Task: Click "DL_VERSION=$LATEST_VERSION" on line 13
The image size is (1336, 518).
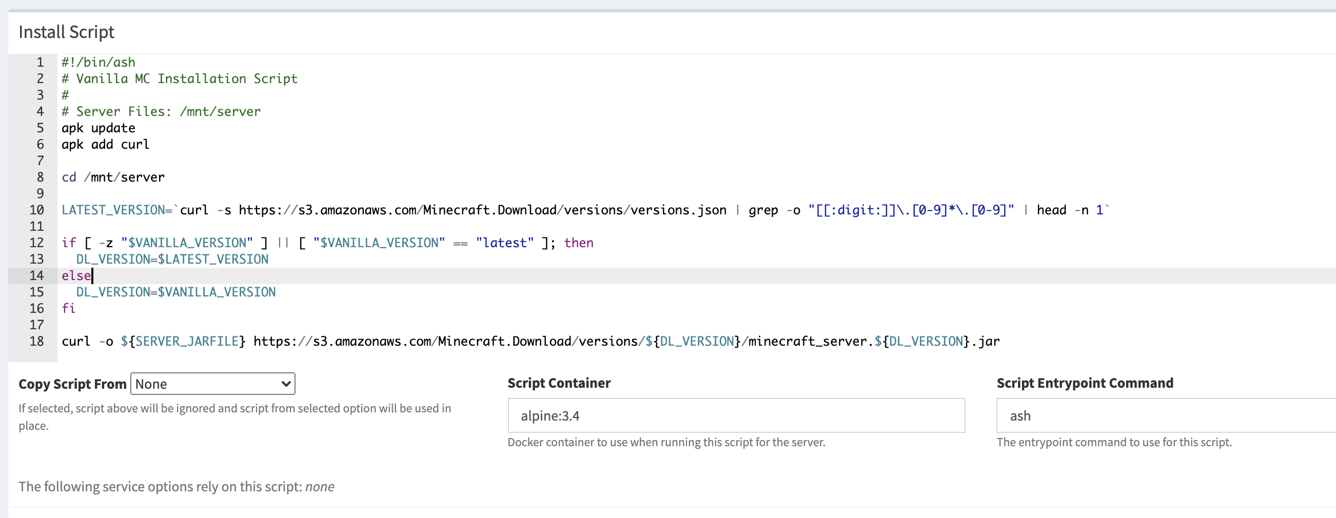Action: pos(172,260)
